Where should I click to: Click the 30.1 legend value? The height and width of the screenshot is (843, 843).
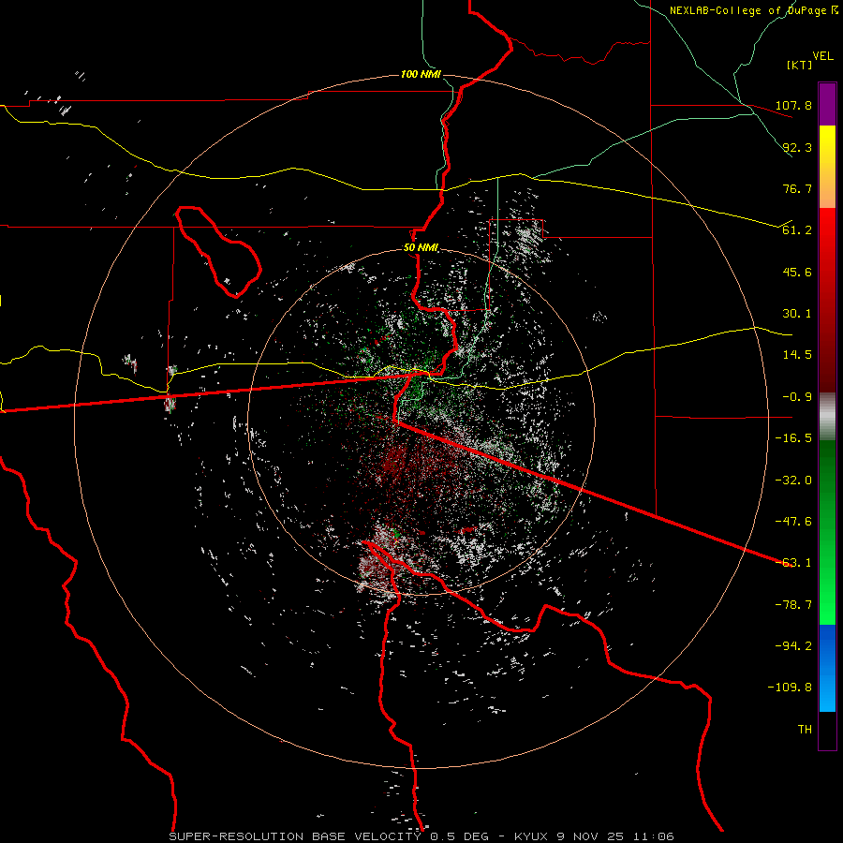coord(797,314)
